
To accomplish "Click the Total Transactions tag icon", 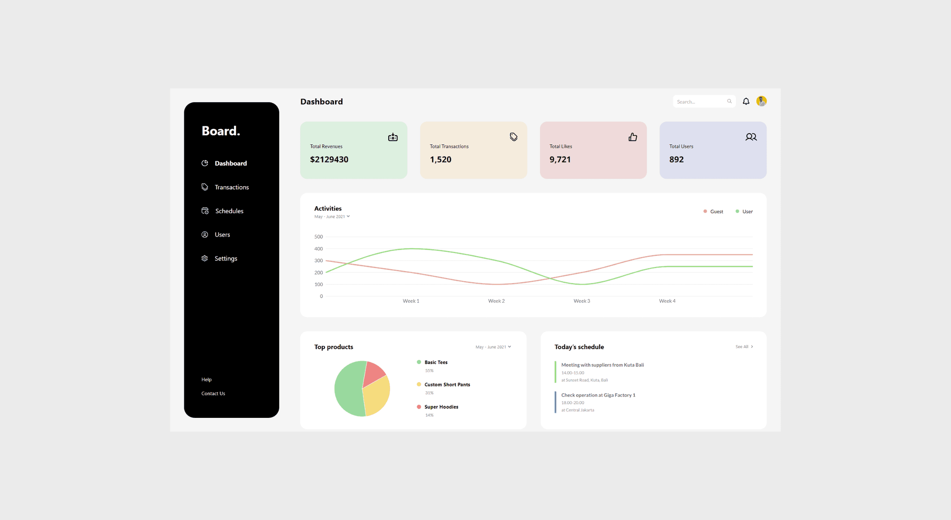I will [512, 136].
